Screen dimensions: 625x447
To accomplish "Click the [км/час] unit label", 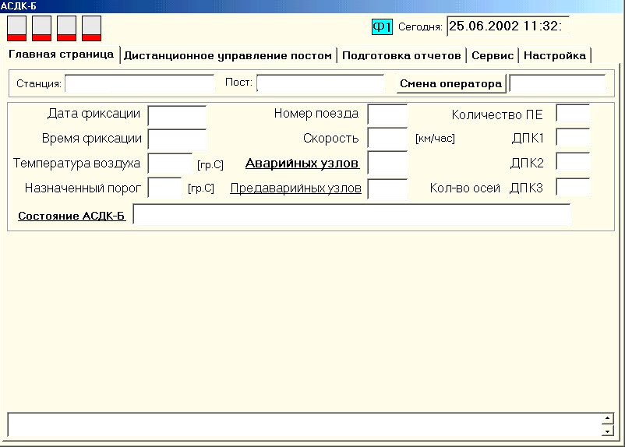I will coord(435,139).
